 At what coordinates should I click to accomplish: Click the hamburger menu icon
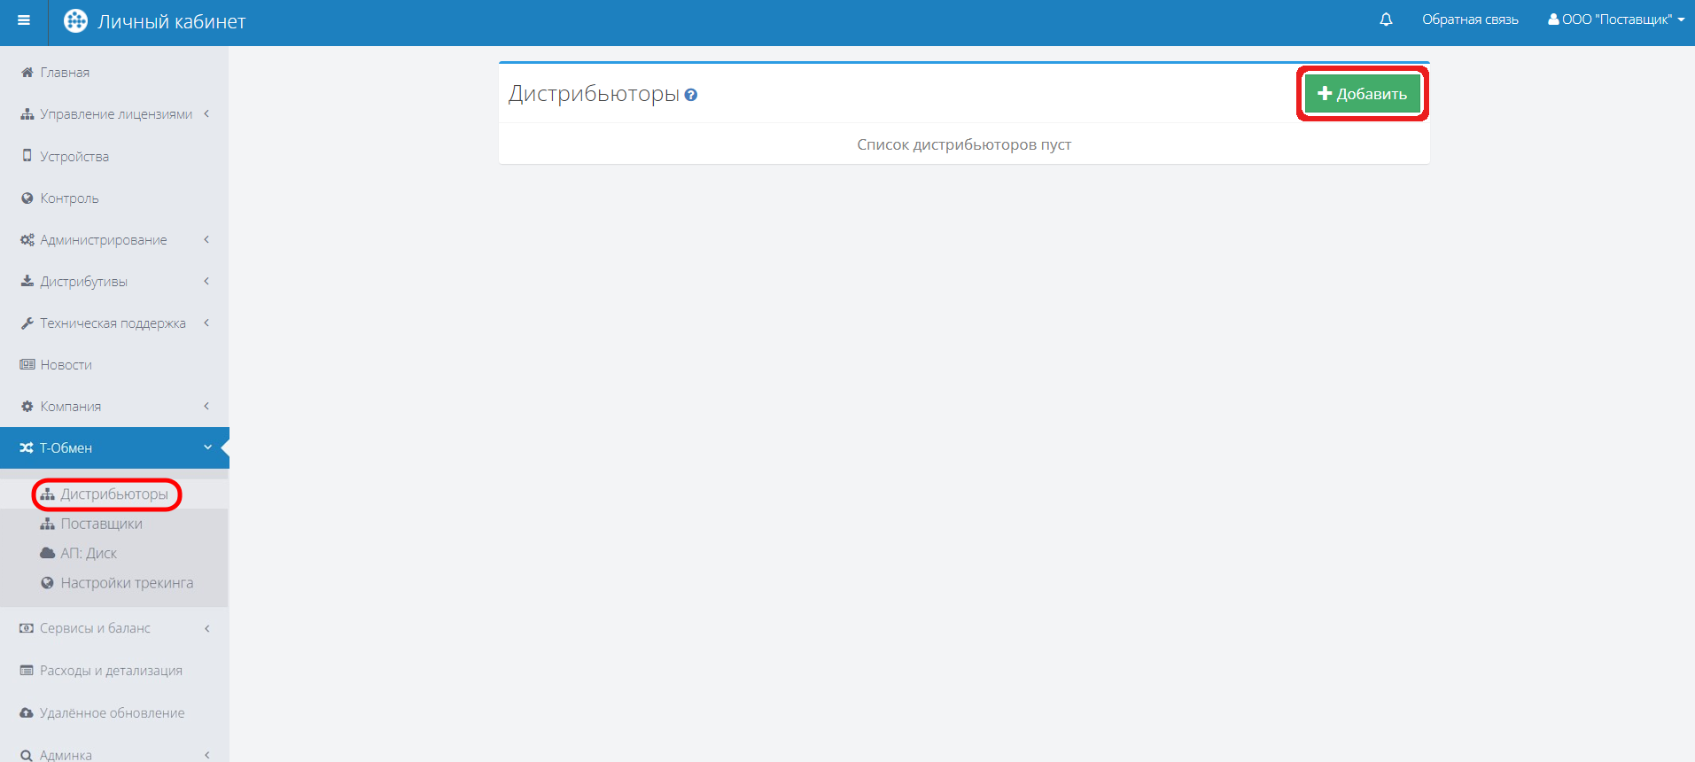pos(24,20)
